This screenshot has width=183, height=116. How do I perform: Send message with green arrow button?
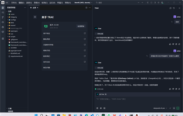(x=178, y=108)
